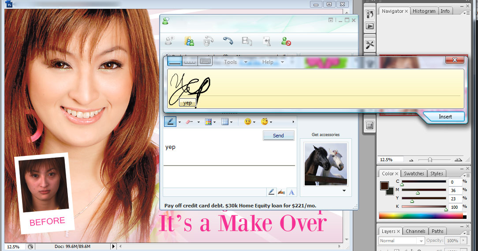Switch input panel to writing pad mode

click(x=175, y=61)
